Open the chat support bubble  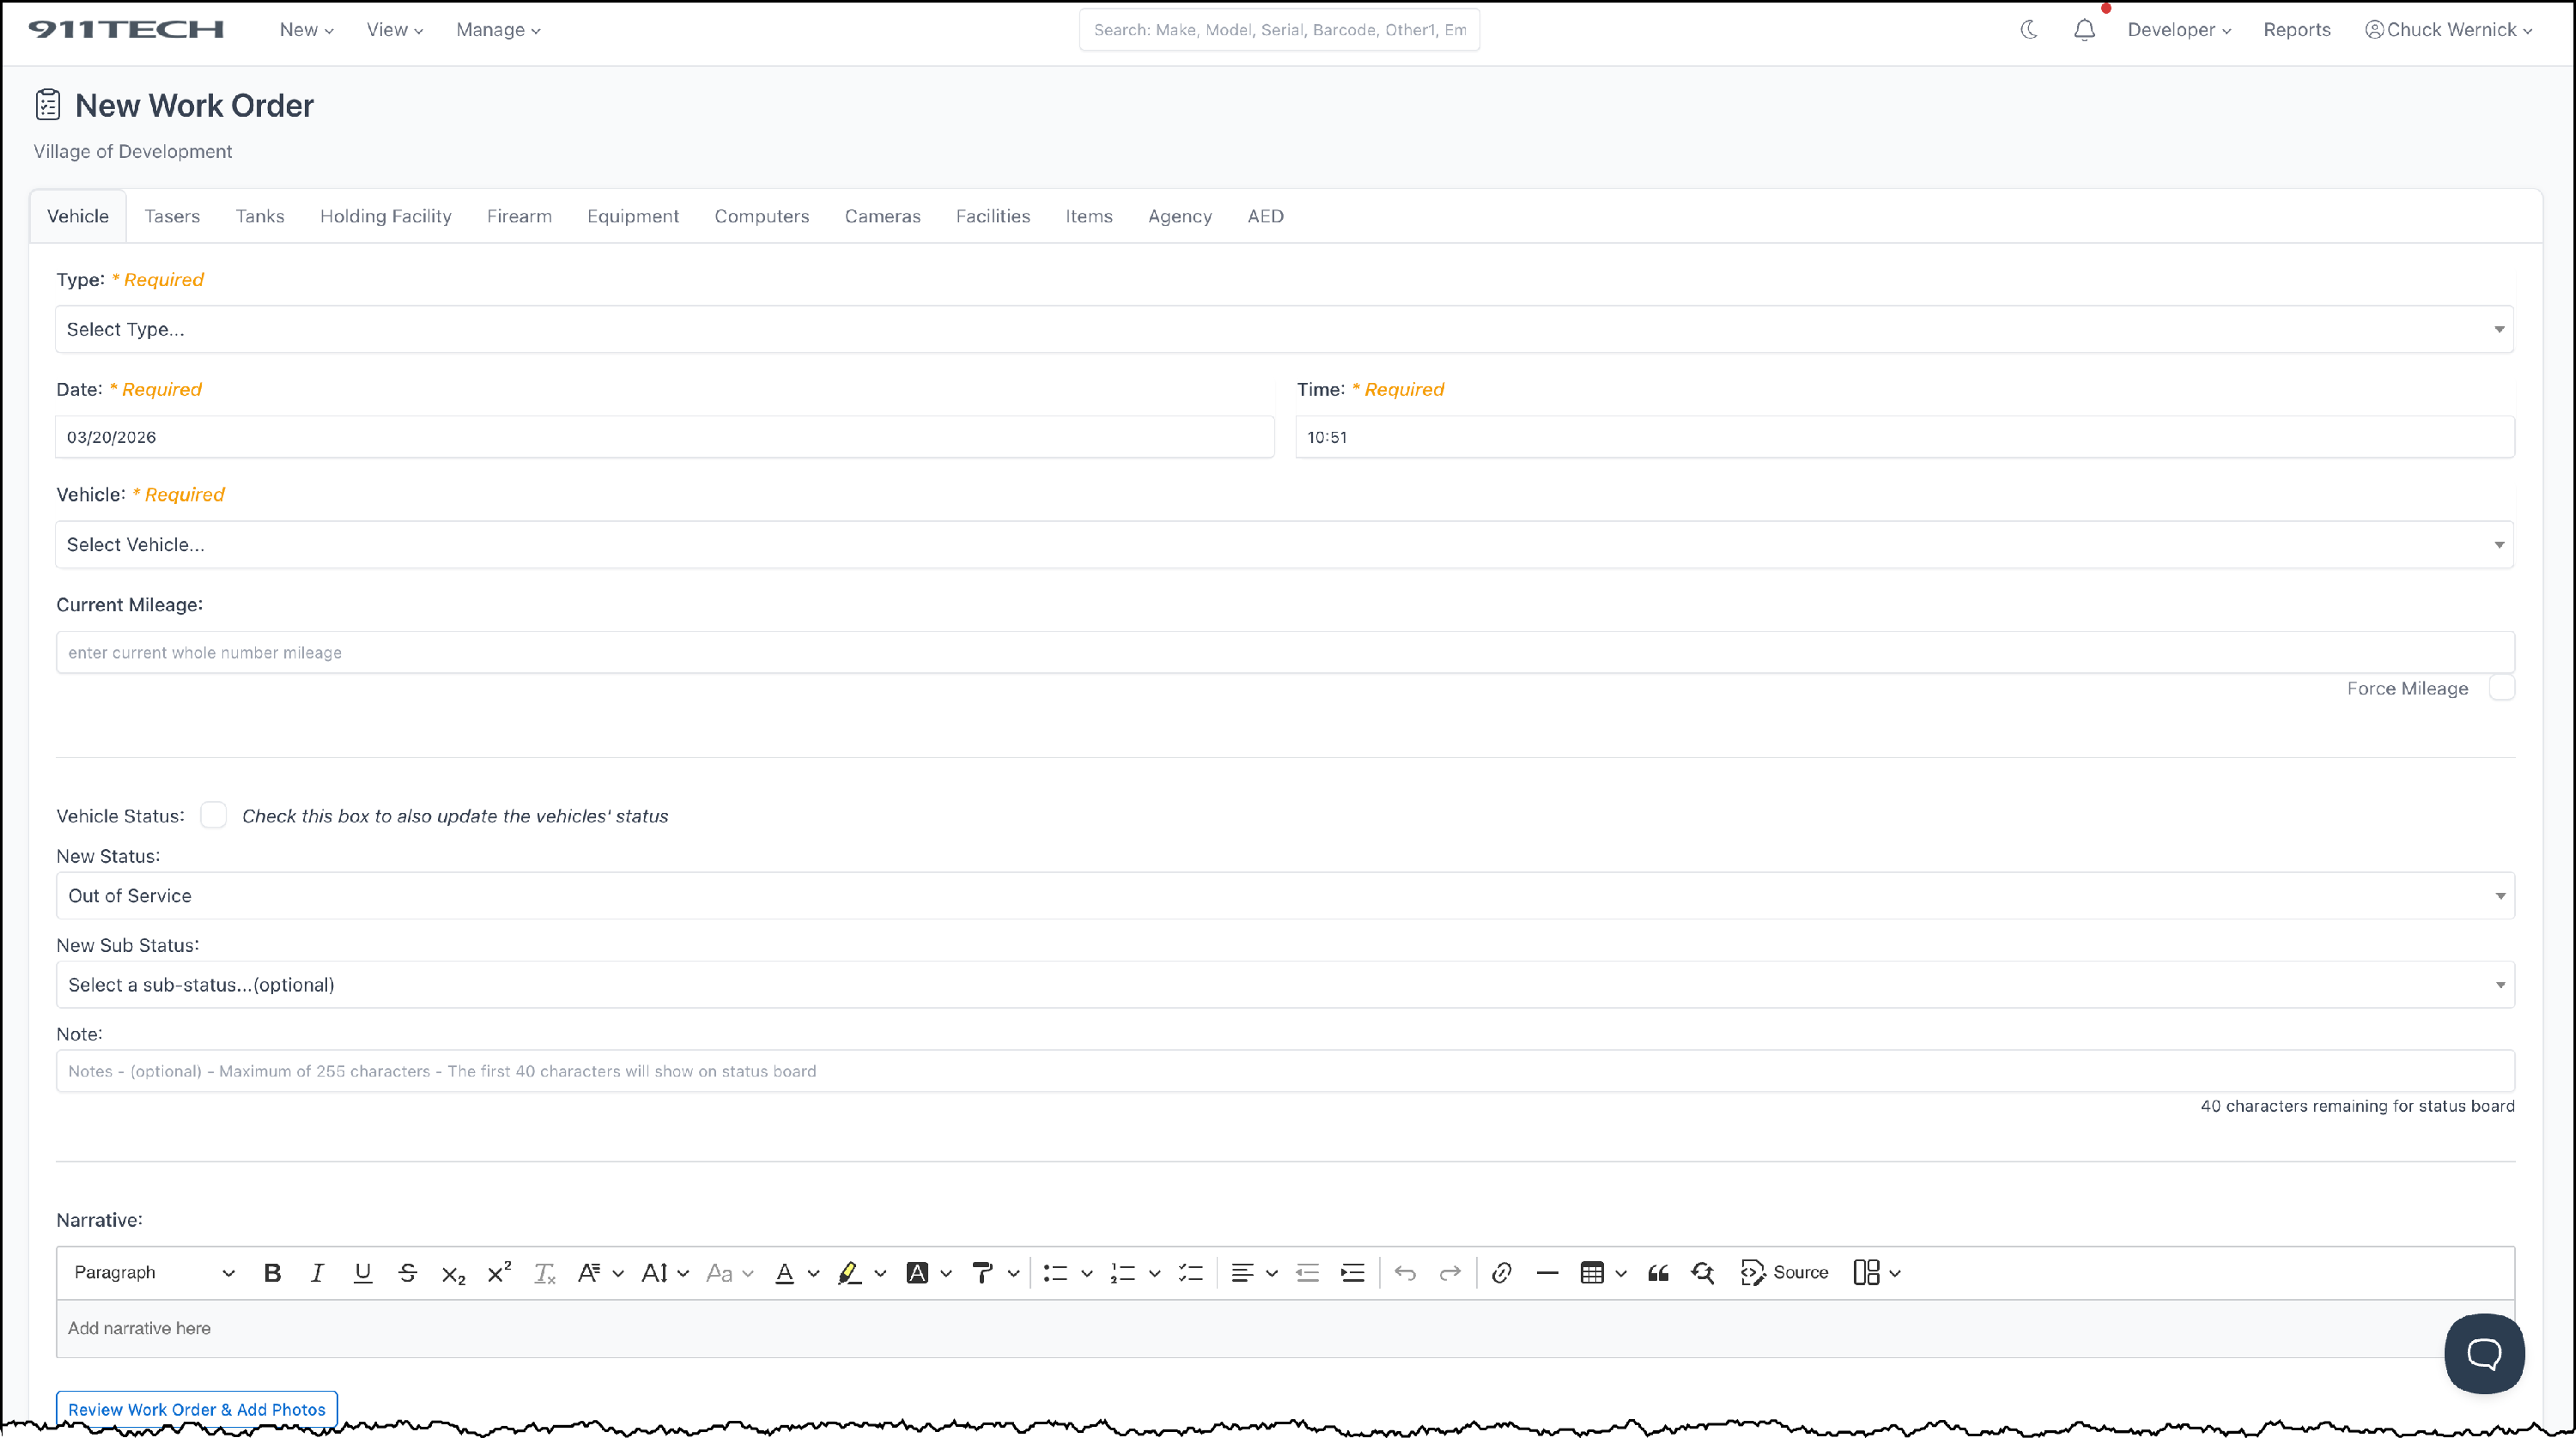2483,1353
